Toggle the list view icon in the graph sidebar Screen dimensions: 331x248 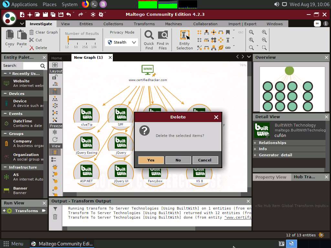coord(54,160)
